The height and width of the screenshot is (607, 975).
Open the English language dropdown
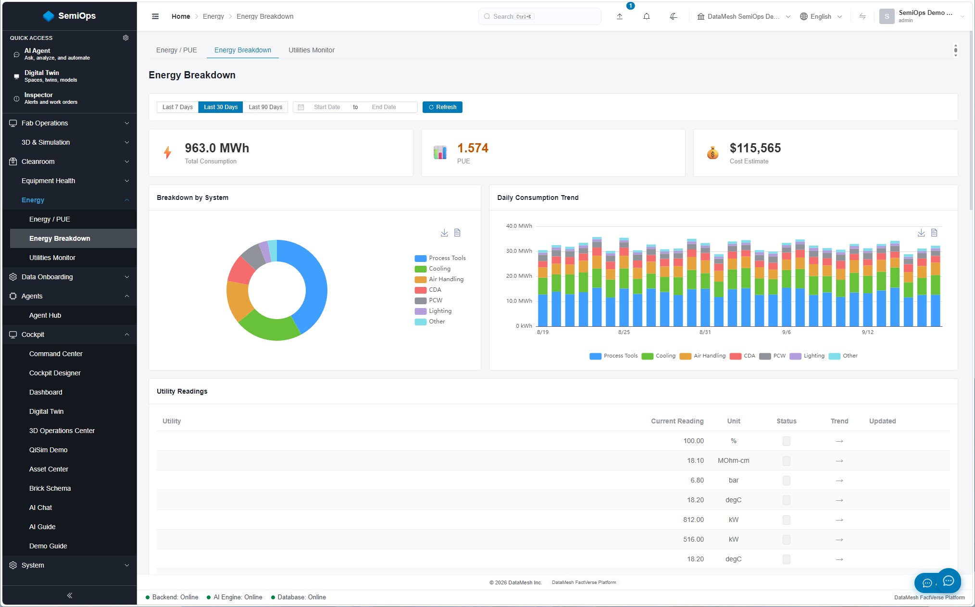pos(821,16)
